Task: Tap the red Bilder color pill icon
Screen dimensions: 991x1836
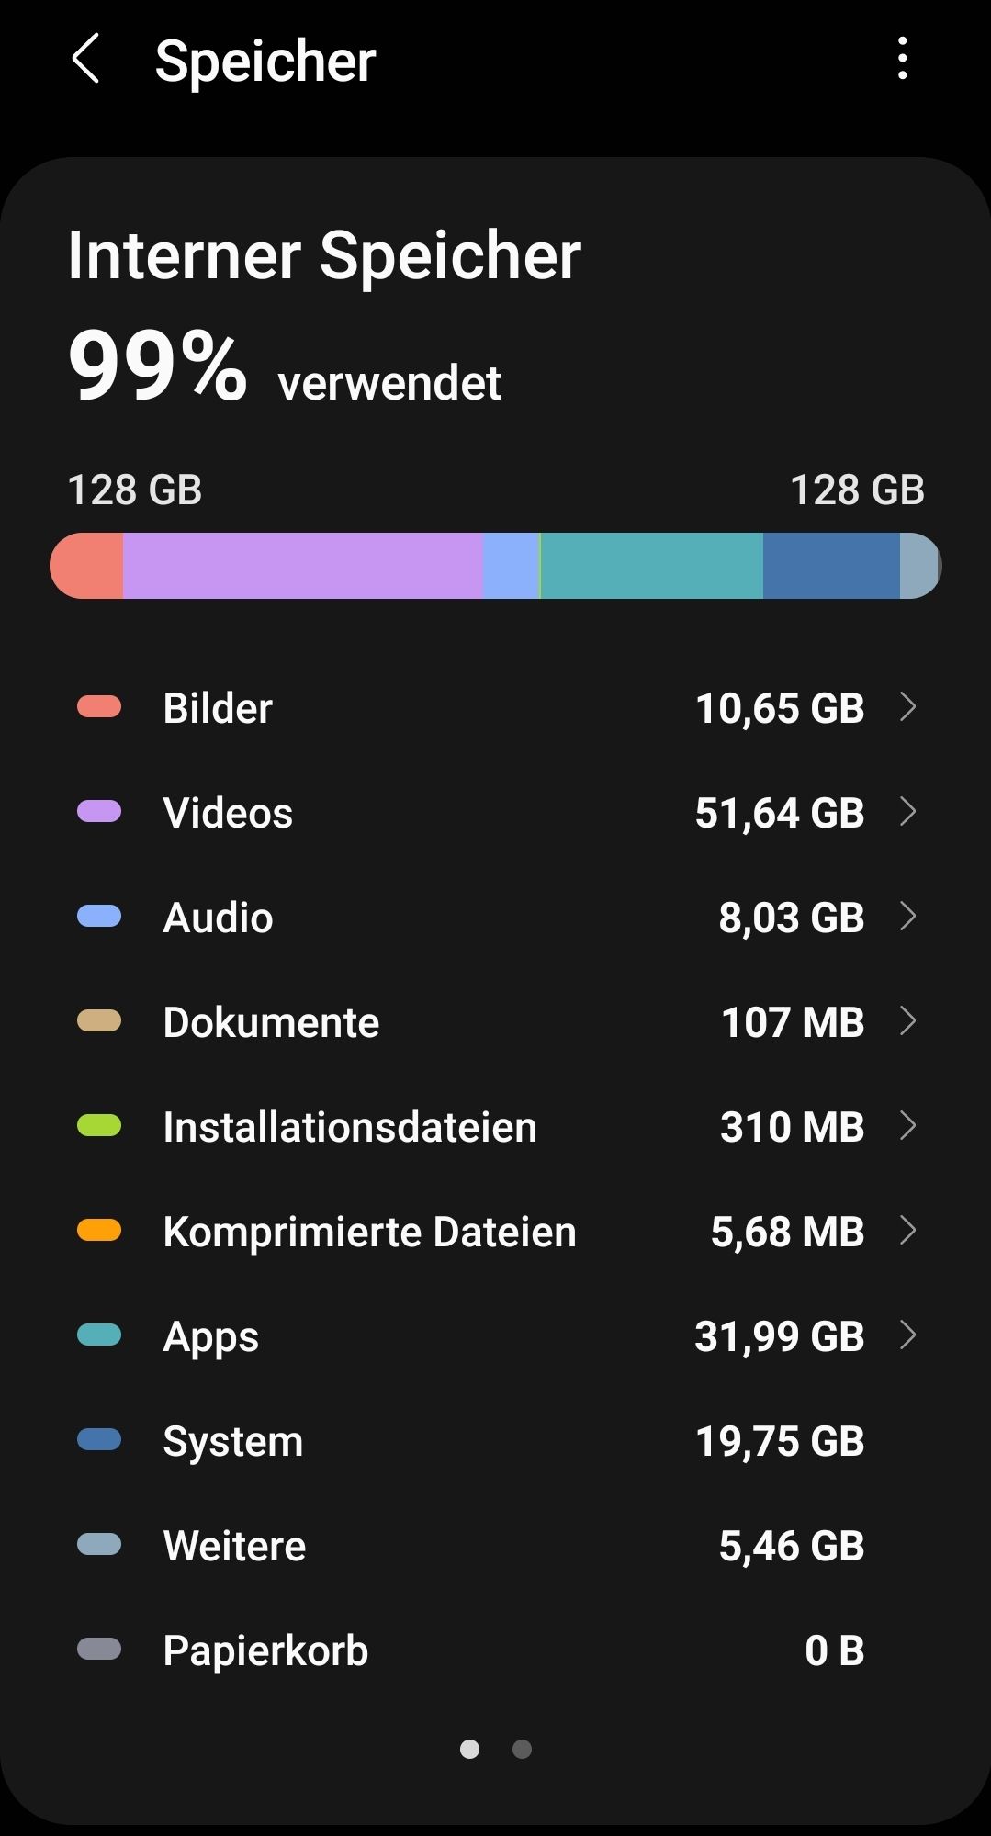Action: tap(99, 706)
